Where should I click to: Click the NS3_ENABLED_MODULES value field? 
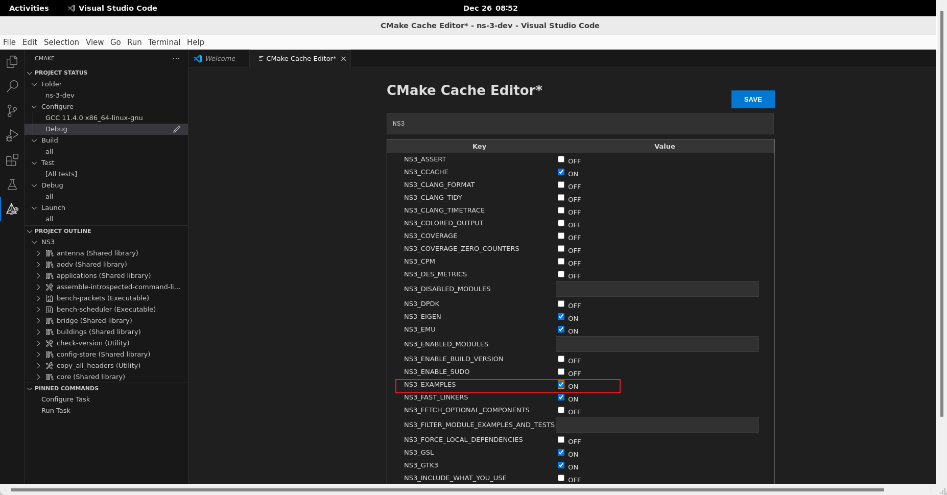pos(657,344)
